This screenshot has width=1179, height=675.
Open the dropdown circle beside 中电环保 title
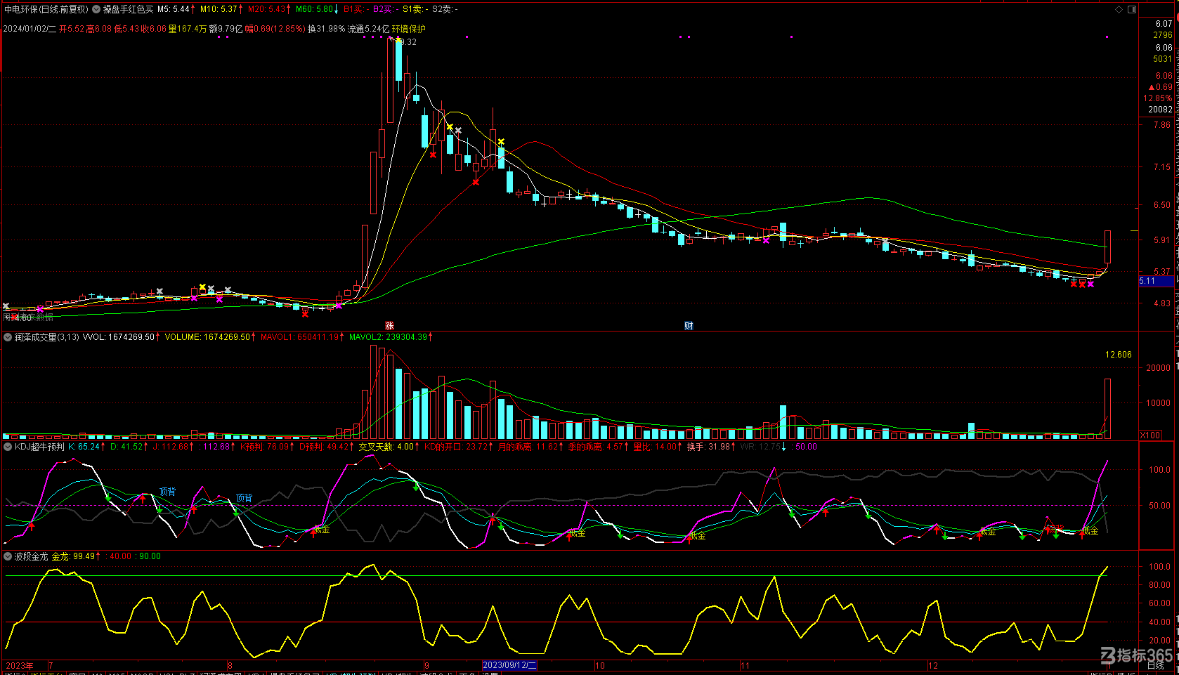tap(96, 9)
